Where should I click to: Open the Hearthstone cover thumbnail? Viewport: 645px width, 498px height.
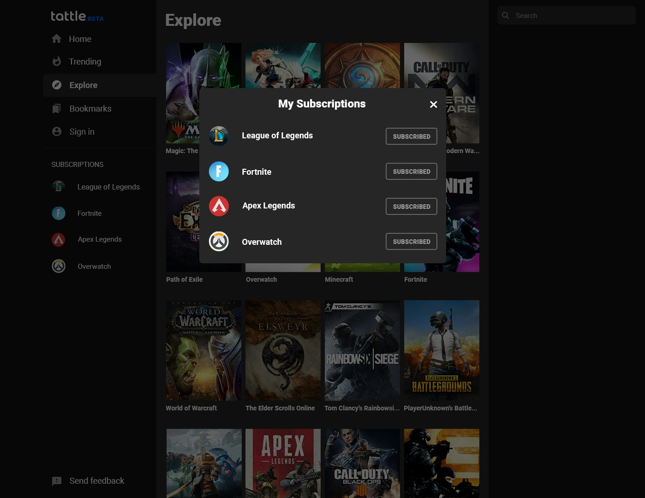362,65
